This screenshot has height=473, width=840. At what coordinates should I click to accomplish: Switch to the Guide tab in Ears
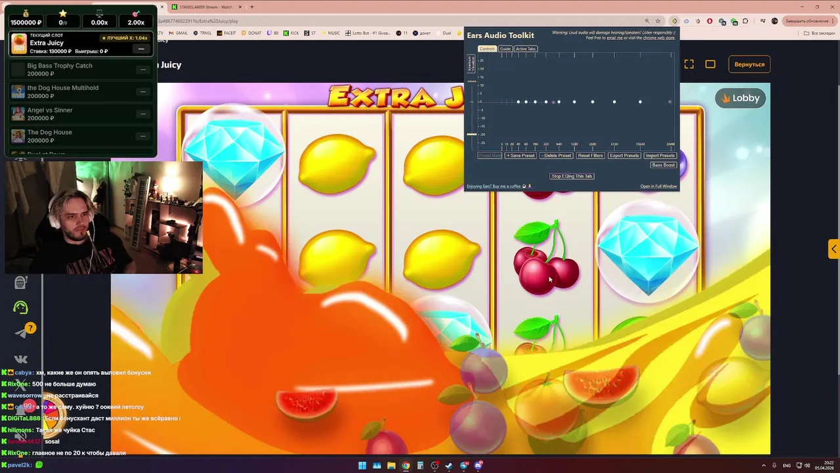(505, 49)
